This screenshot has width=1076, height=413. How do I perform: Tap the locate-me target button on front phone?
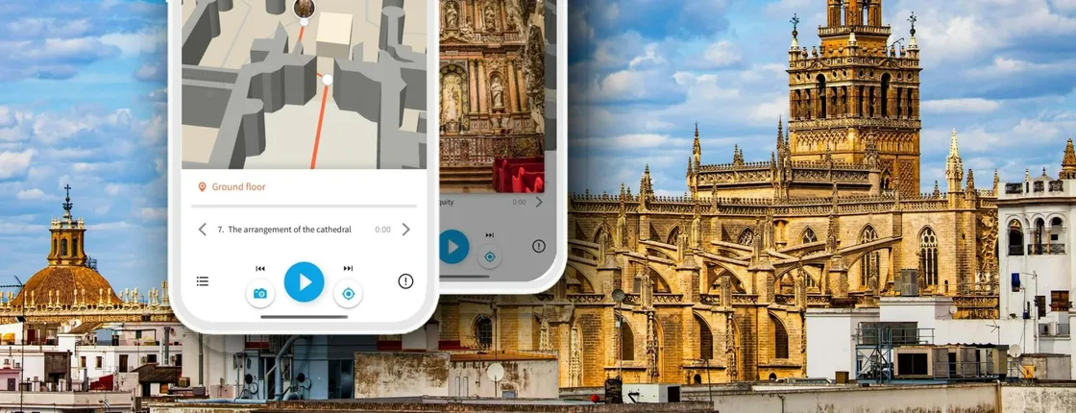348,294
